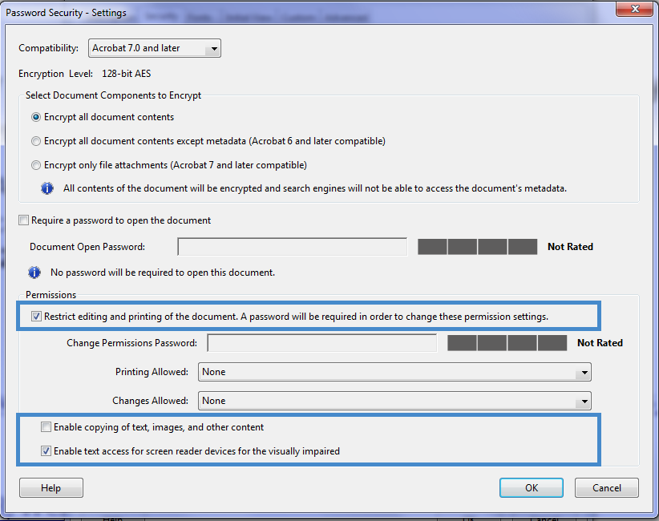
Task: Confirm settings with the OK button
Action: [x=532, y=488]
